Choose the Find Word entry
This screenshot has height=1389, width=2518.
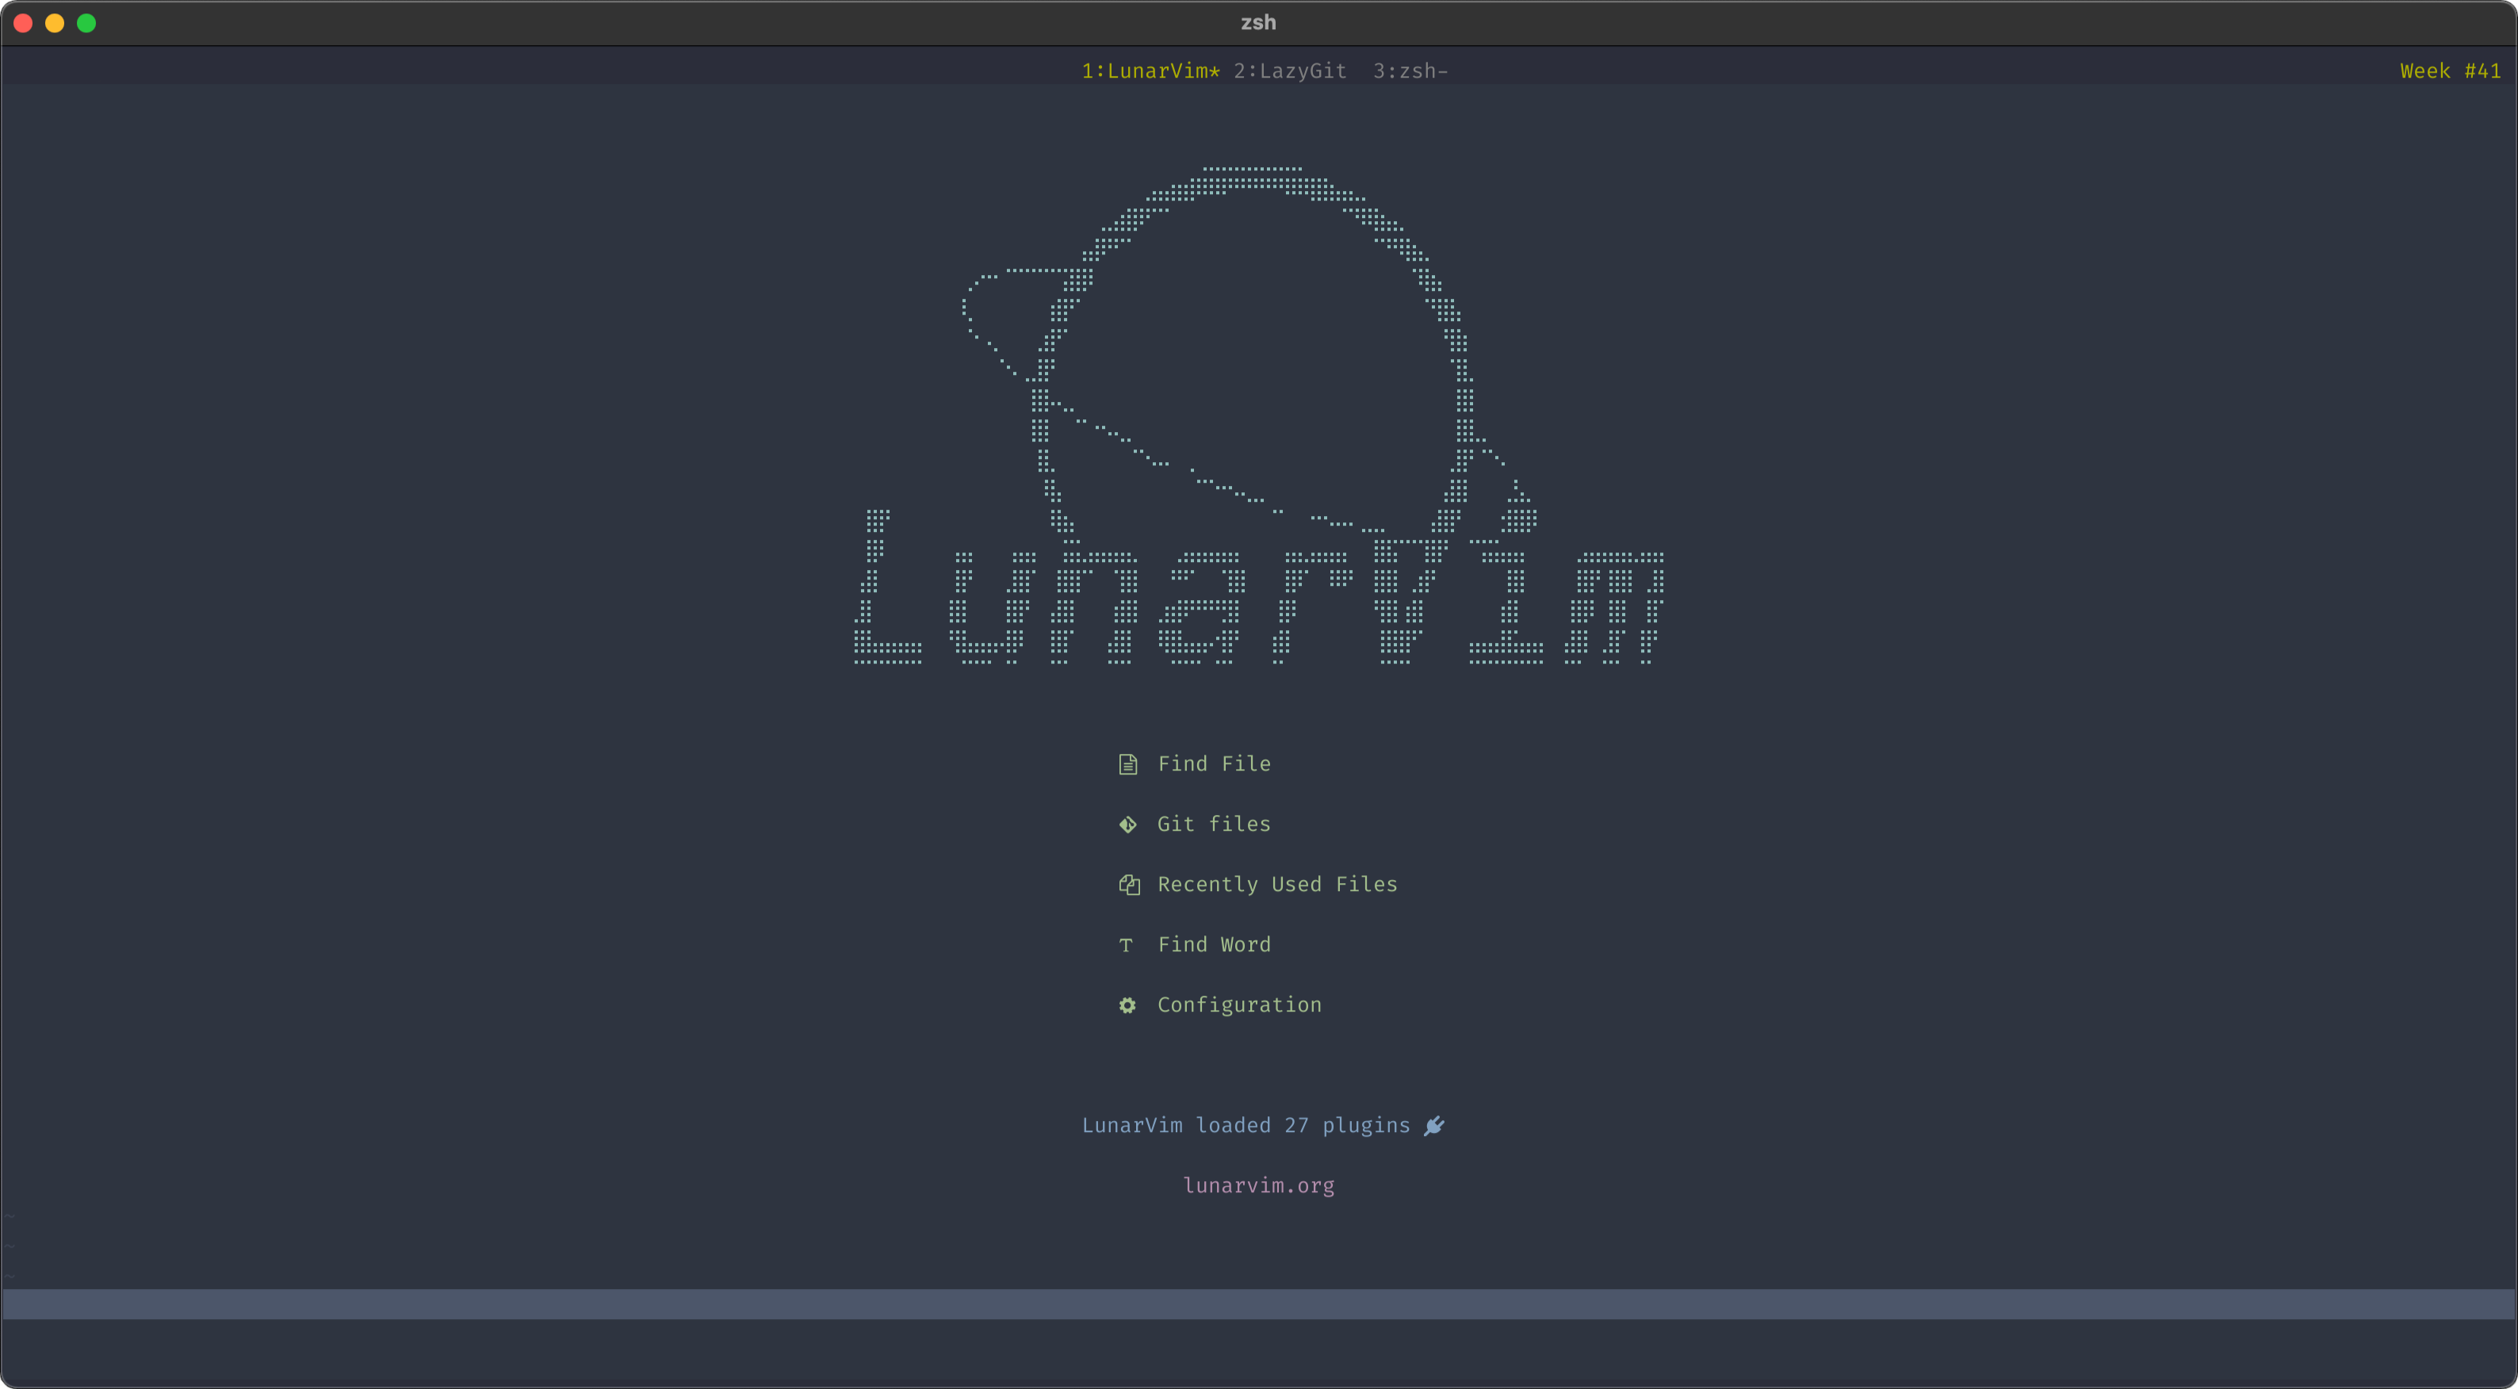tap(1213, 945)
